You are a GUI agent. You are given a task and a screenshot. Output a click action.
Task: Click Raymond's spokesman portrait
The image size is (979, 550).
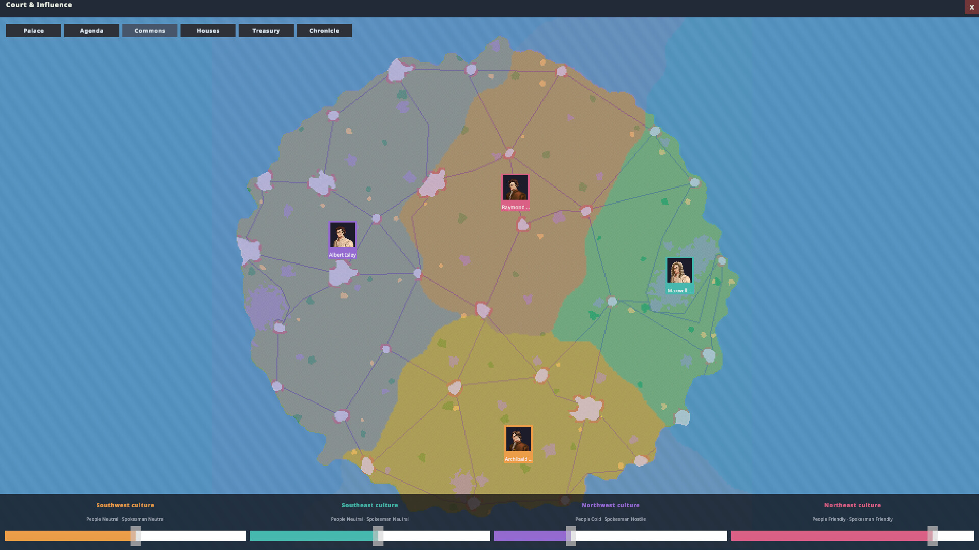tap(516, 188)
